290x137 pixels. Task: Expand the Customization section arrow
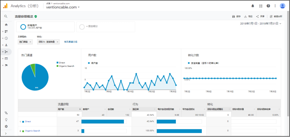(3, 32)
